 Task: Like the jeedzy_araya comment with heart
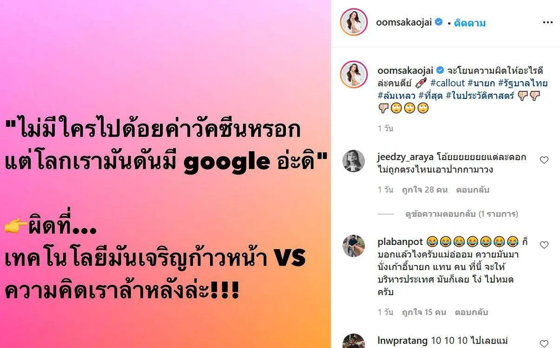click(x=544, y=160)
